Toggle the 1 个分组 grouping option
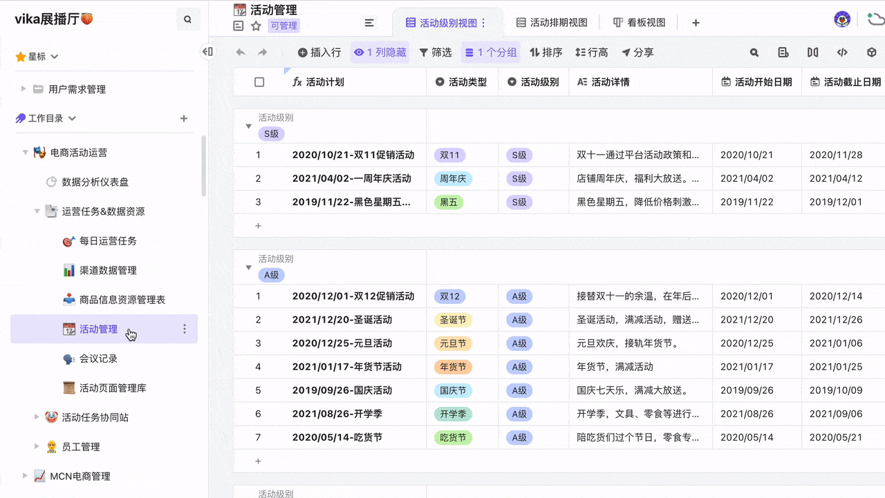Screen dimensions: 885x498 coord(491,52)
